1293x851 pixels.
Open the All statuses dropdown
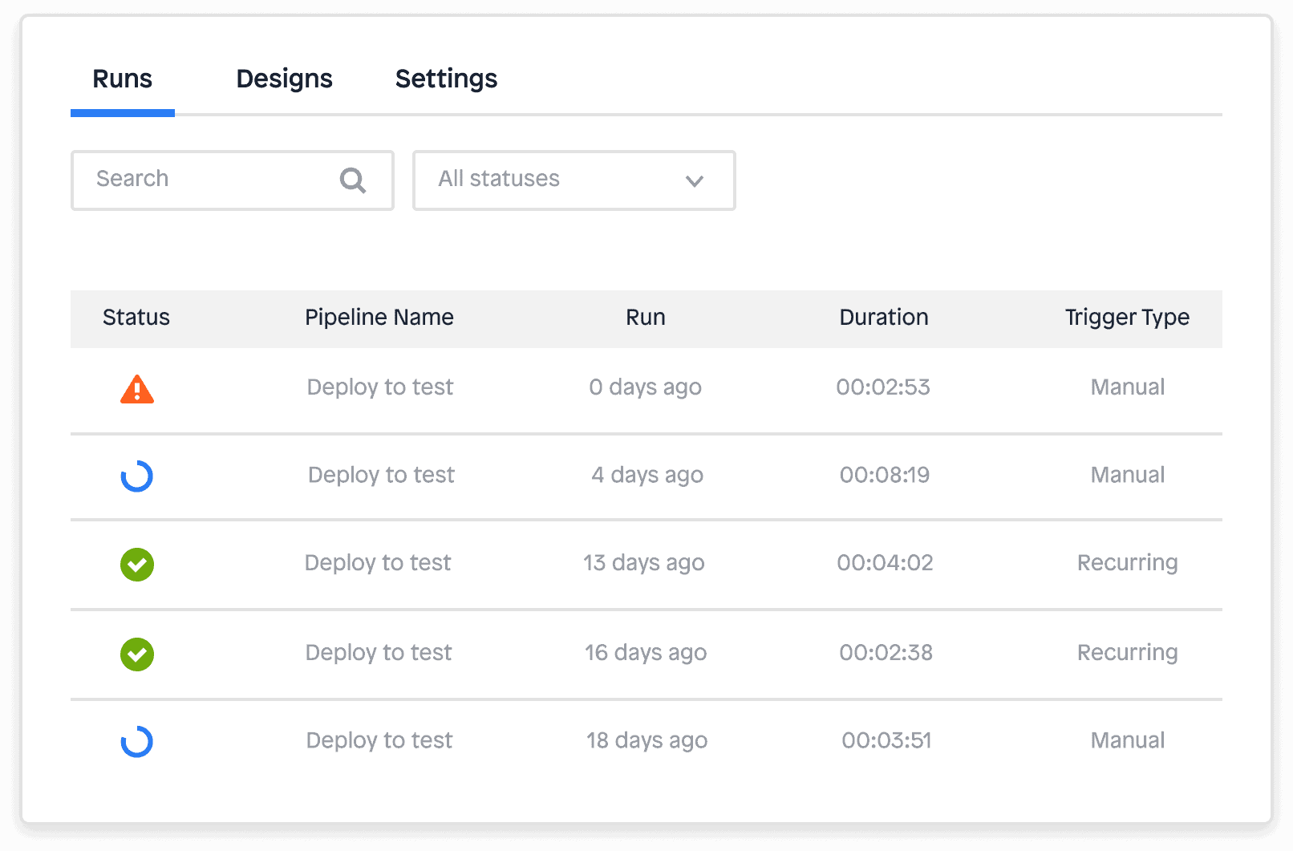[x=574, y=180]
